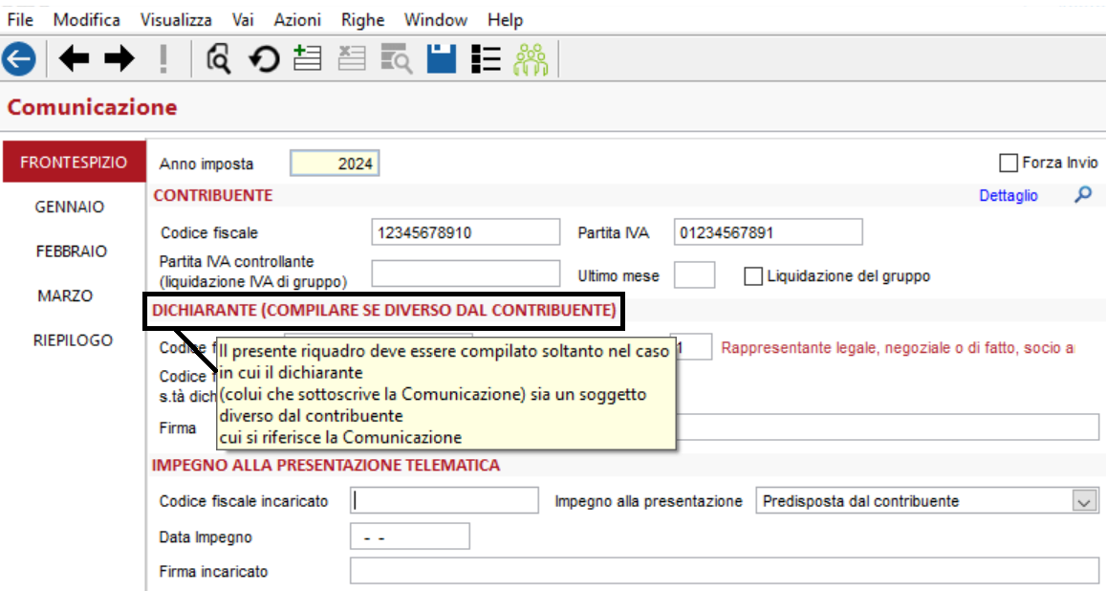
Task: Click the circular refresh arrow icon
Action: click(x=264, y=59)
